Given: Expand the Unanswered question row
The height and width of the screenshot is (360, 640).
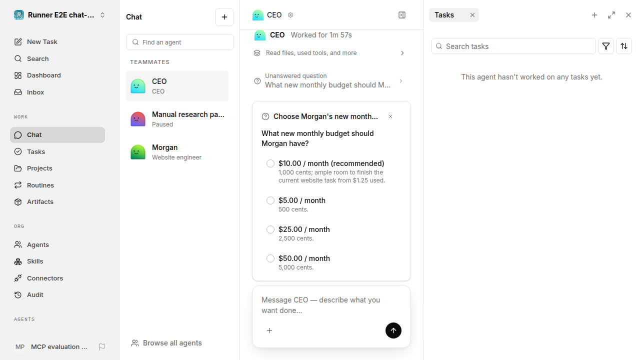Looking at the screenshot, I should point(330,80).
